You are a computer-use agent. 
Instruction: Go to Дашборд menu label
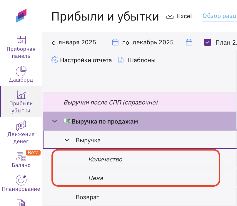[x=21, y=80]
